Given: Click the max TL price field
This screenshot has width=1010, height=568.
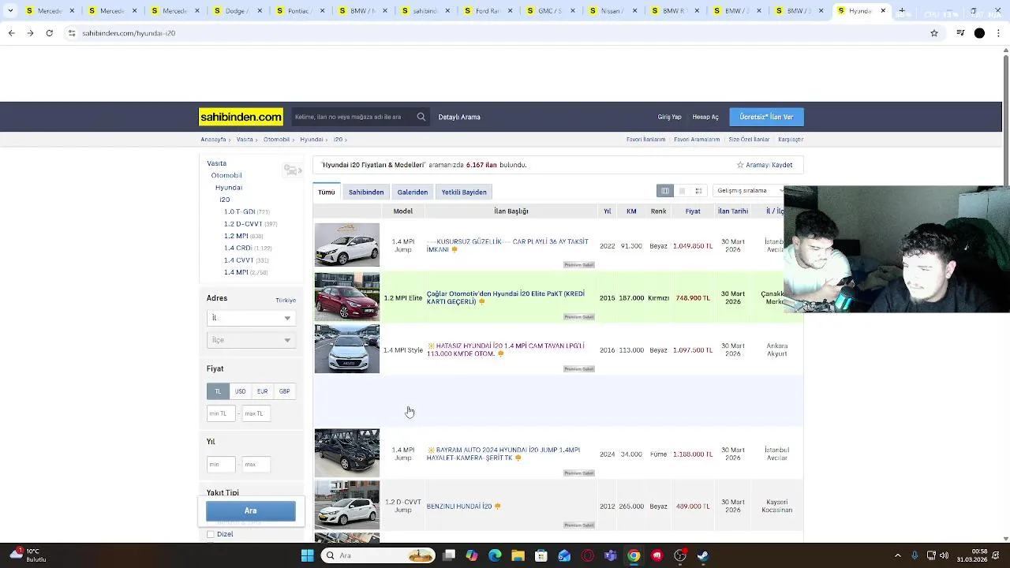Looking at the screenshot, I should 256,413.
